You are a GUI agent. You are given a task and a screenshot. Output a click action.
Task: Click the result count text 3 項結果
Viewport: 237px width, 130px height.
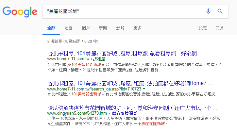pos(55,41)
